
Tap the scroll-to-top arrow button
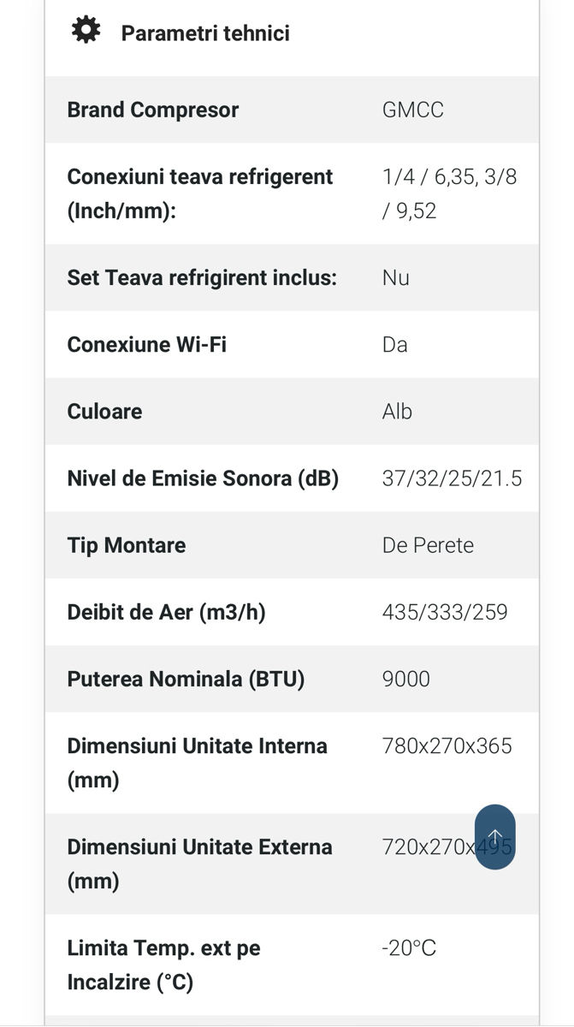click(x=495, y=837)
